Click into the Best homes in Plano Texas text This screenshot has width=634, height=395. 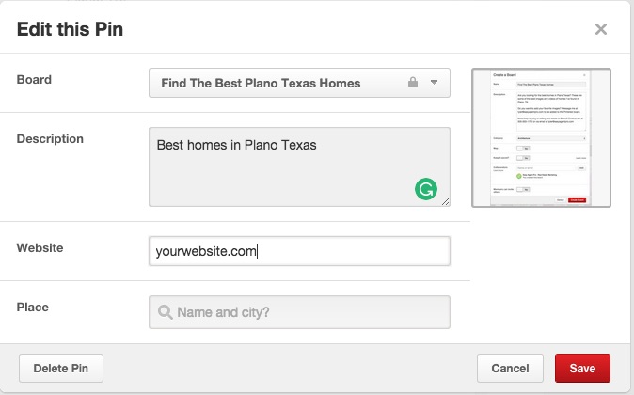[236, 145]
